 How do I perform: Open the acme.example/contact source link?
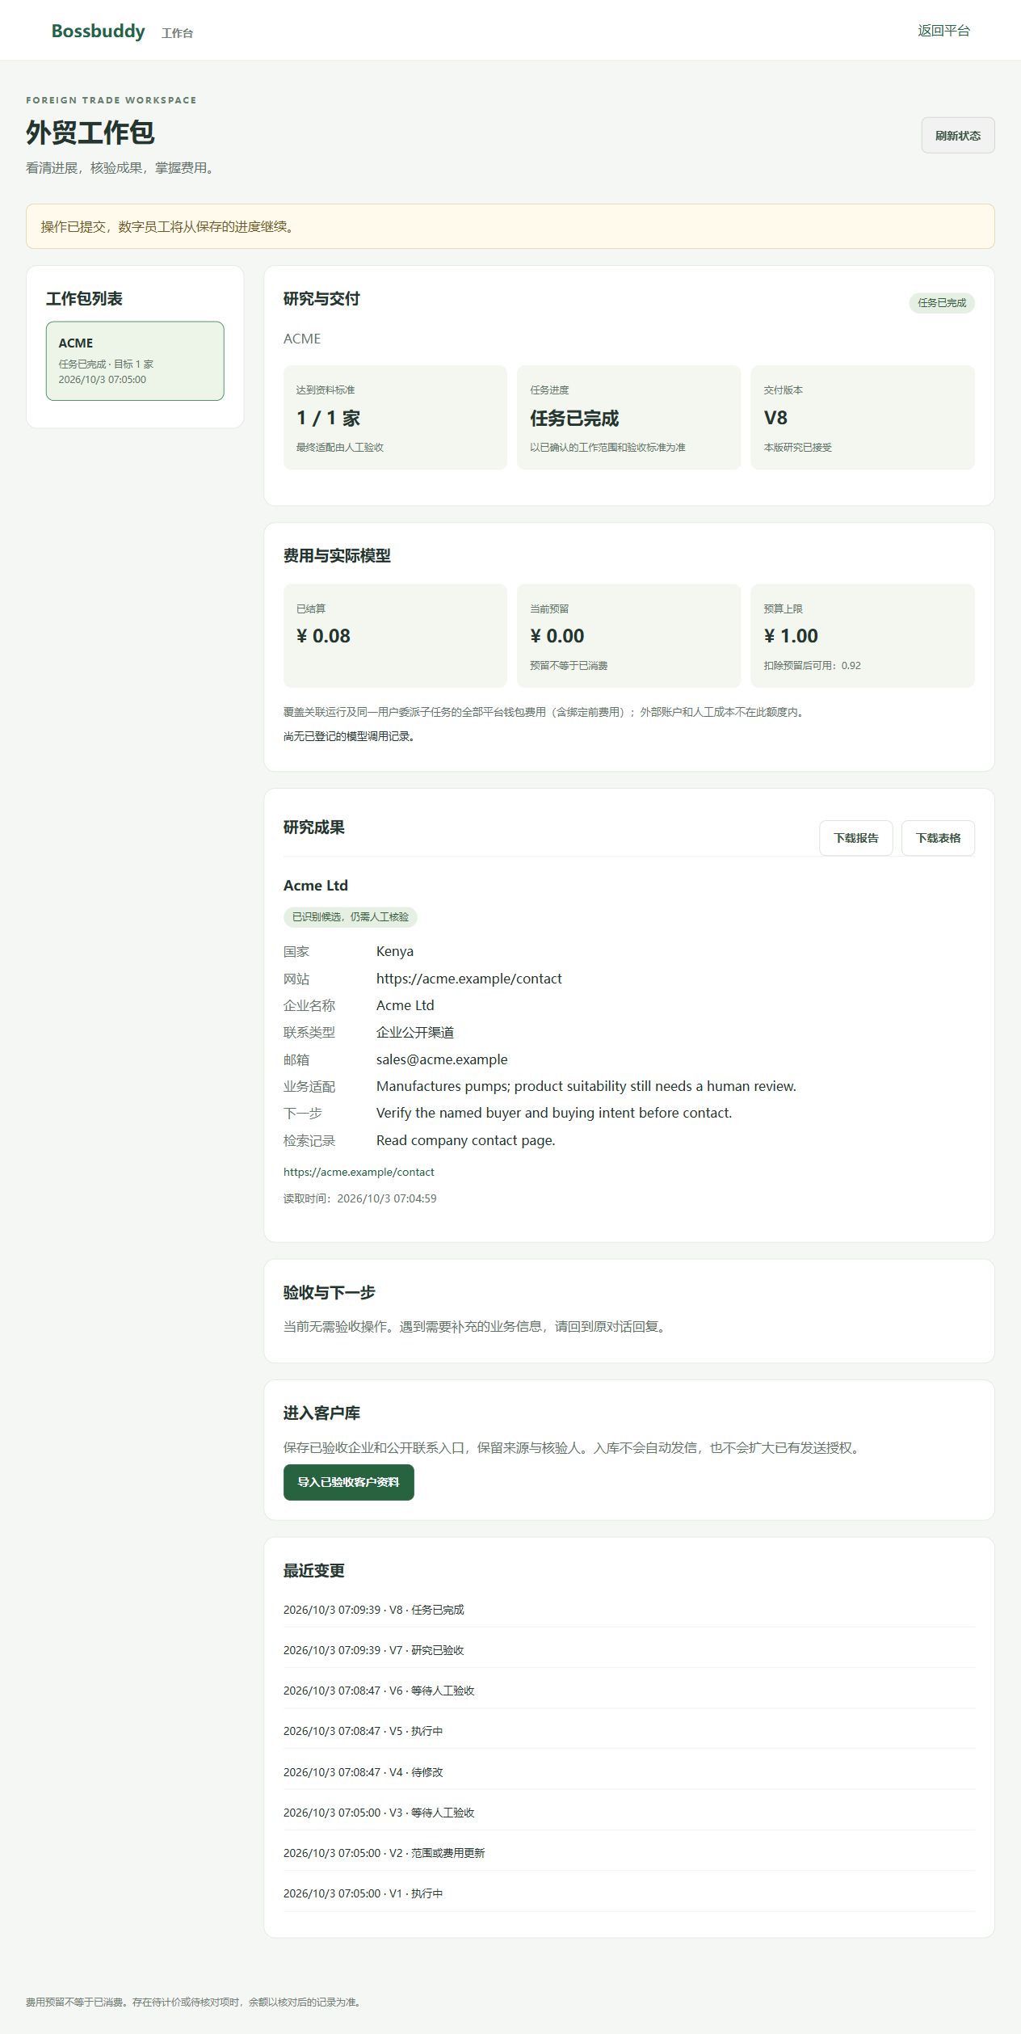coord(359,1172)
